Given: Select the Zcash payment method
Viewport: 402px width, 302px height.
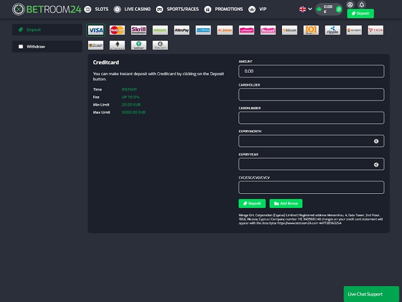Looking at the screenshot, I should tap(95, 45).
